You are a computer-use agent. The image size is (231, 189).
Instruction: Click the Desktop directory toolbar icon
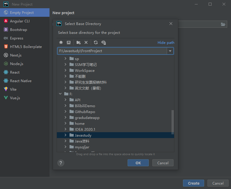(69, 42)
